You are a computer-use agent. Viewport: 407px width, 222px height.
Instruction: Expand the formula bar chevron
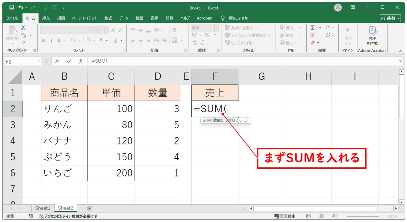[x=401, y=61]
